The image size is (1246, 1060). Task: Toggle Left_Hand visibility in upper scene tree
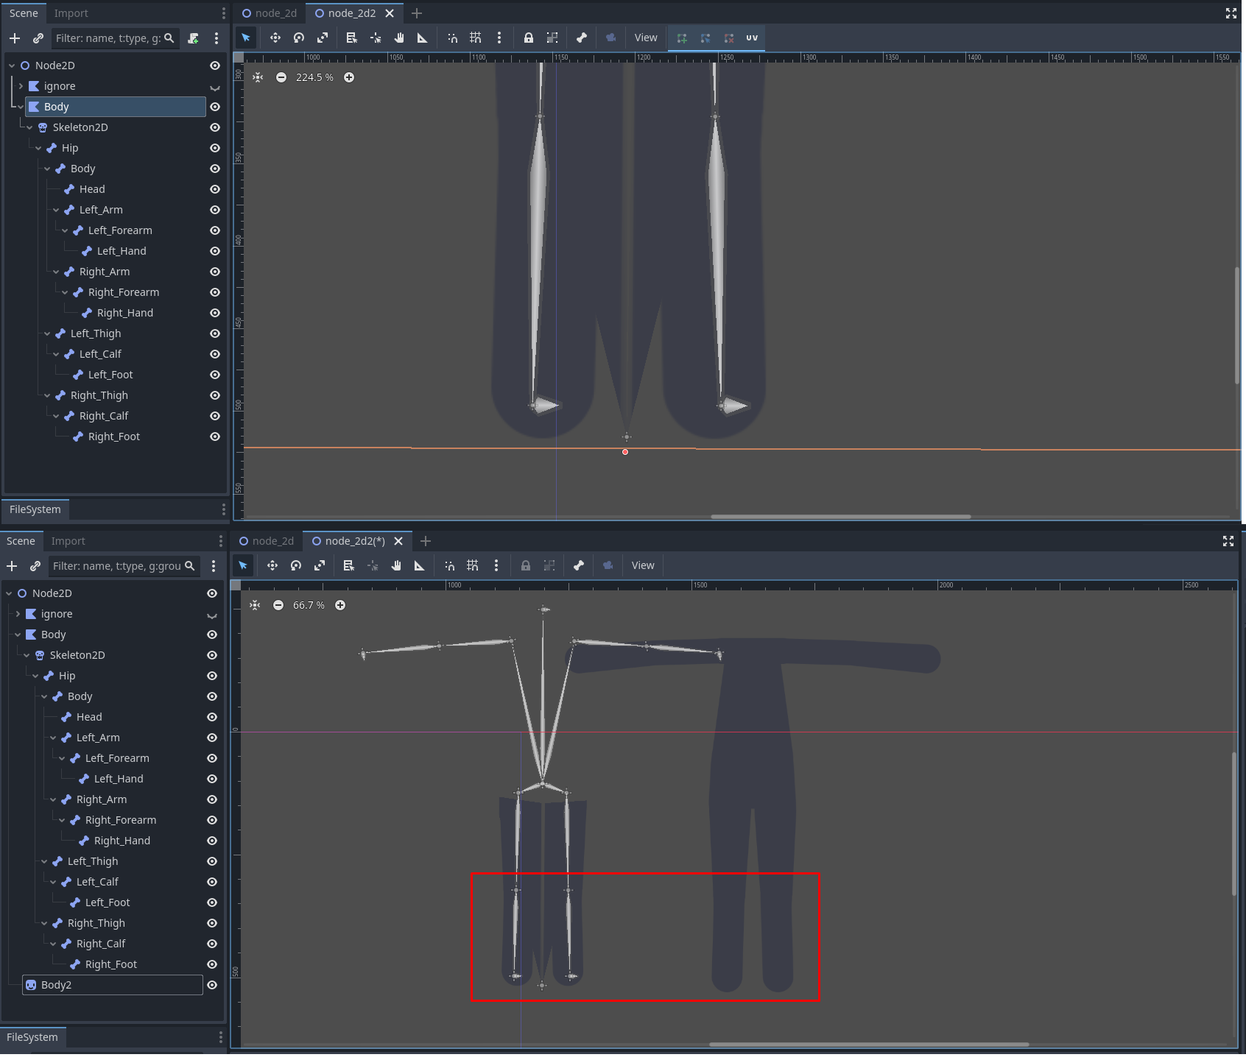click(x=215, y=251)
